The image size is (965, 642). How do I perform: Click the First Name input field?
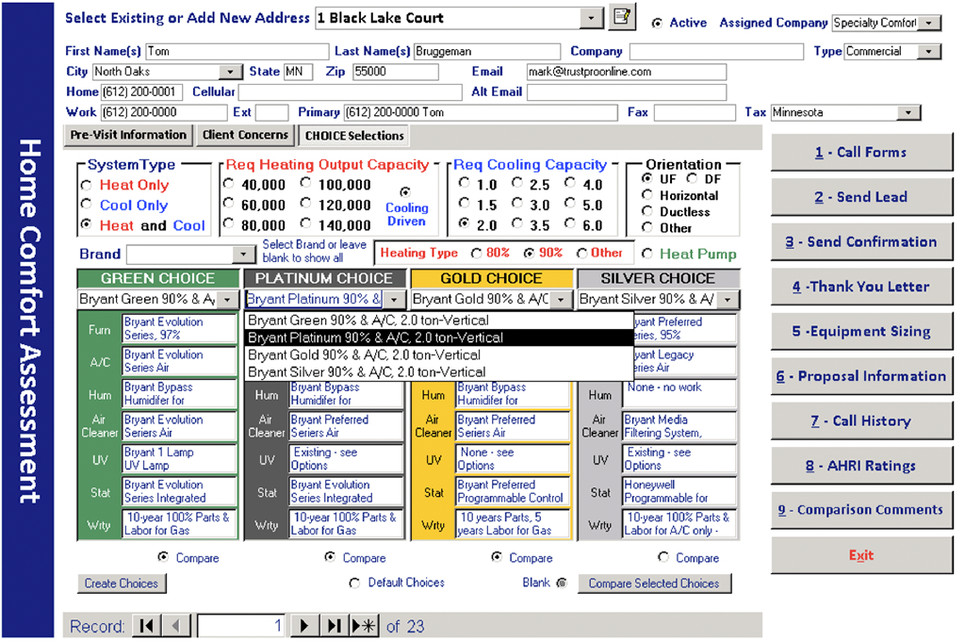tap(237, 52)
